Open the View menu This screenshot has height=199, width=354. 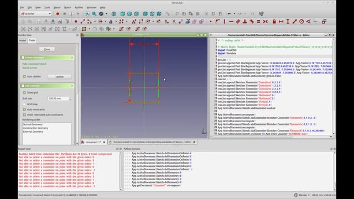[x=38, y=7]
